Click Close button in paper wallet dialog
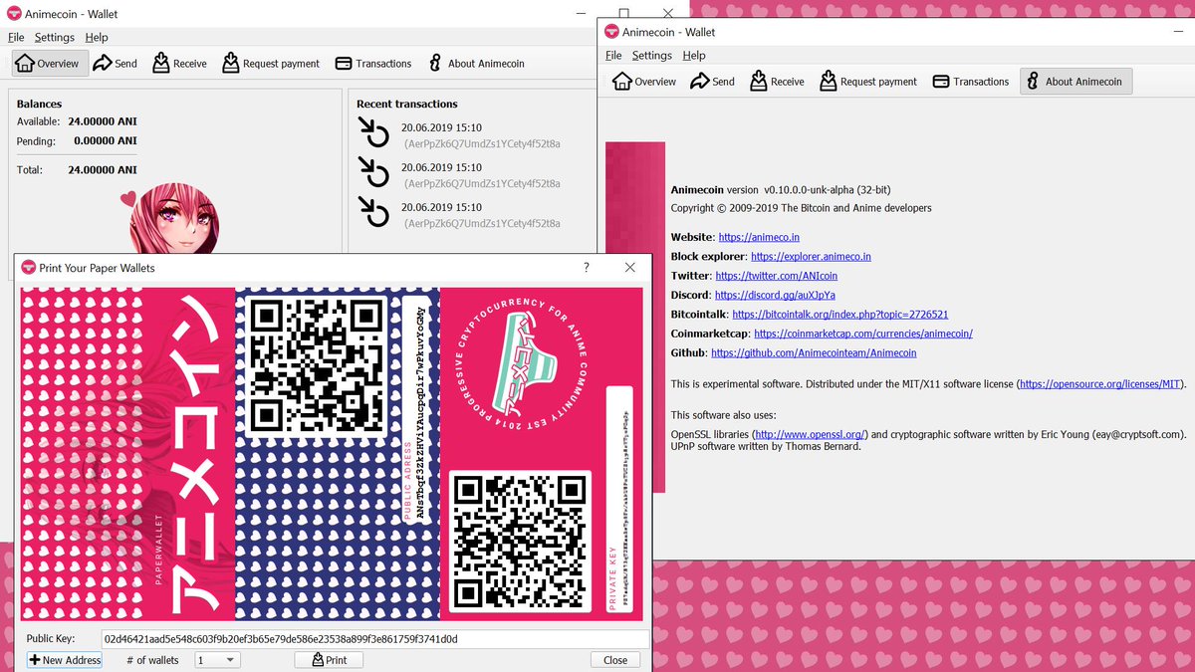 click(615, 660)
